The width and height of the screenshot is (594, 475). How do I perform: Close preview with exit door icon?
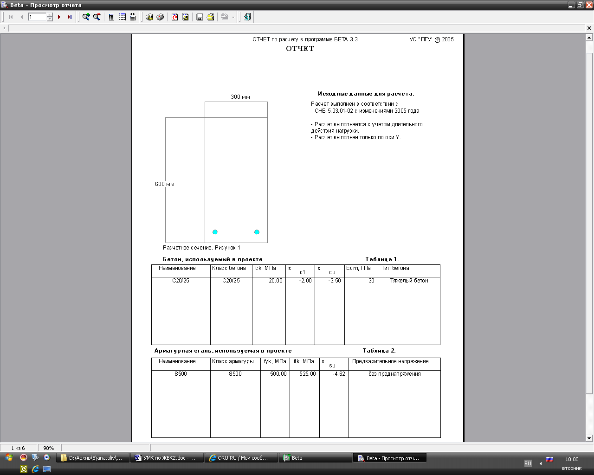[x=247, y=17]
